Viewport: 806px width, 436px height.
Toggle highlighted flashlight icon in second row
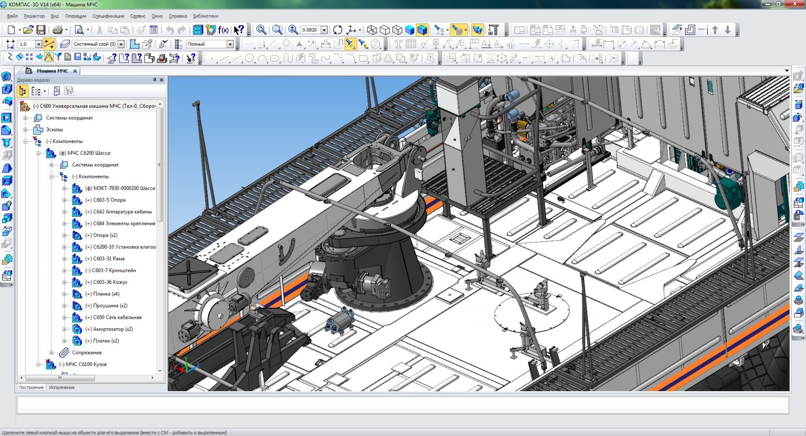tap(350, 44)
